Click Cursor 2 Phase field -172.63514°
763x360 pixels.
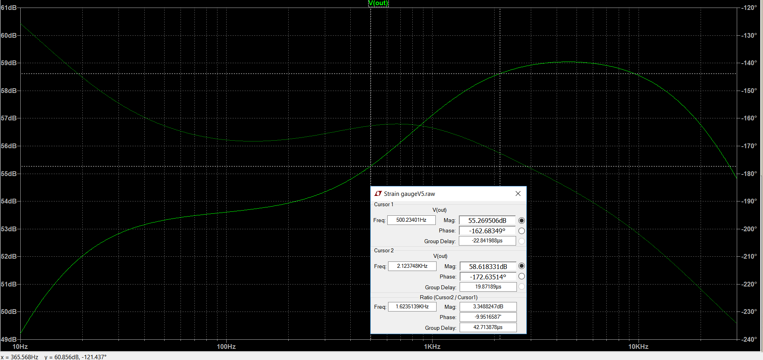[488, 277]
